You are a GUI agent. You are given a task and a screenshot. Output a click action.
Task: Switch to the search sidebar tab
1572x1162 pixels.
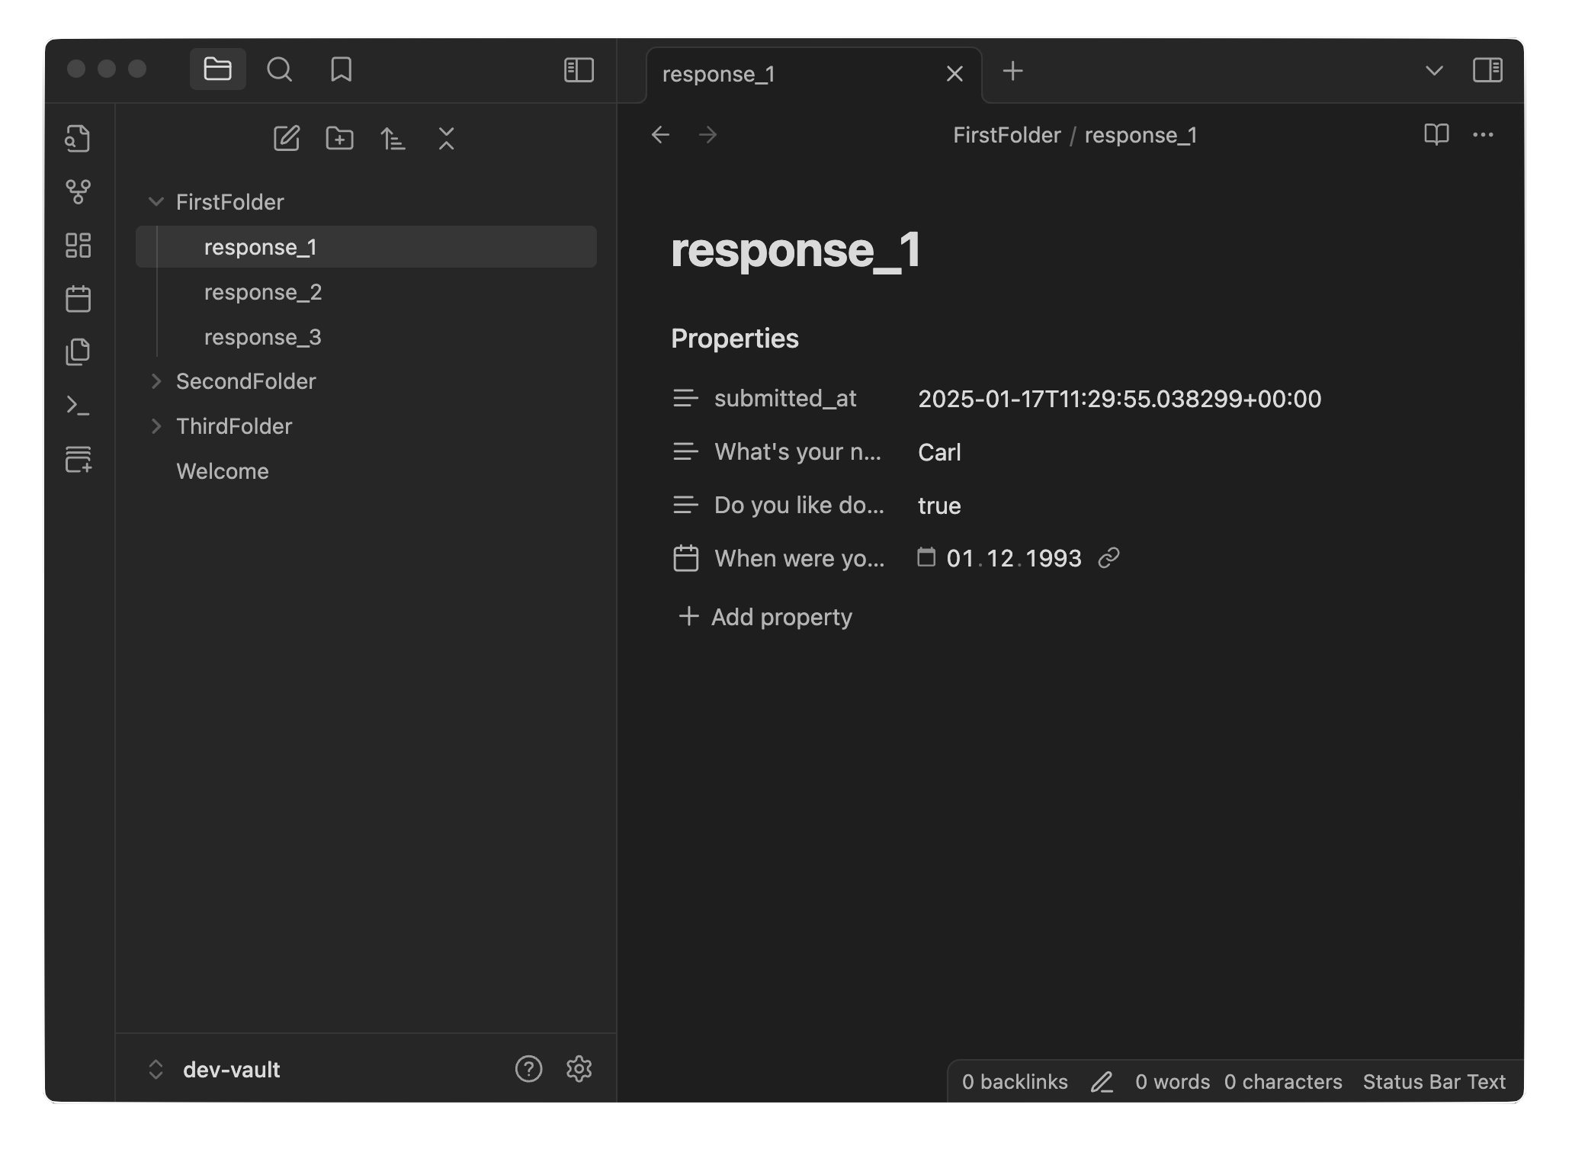click(279, 70)
